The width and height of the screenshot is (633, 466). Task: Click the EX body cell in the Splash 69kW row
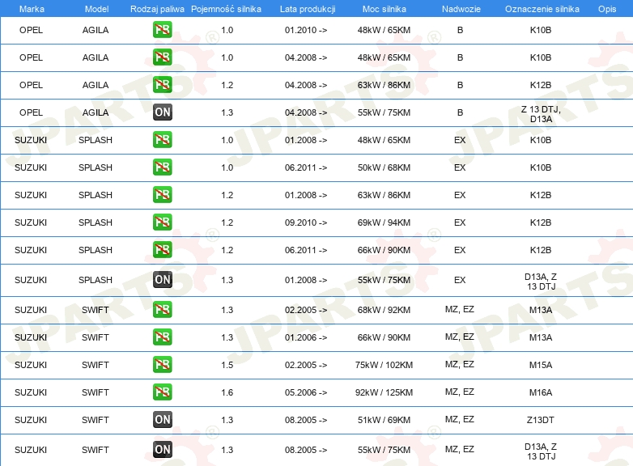click(460, 222)
